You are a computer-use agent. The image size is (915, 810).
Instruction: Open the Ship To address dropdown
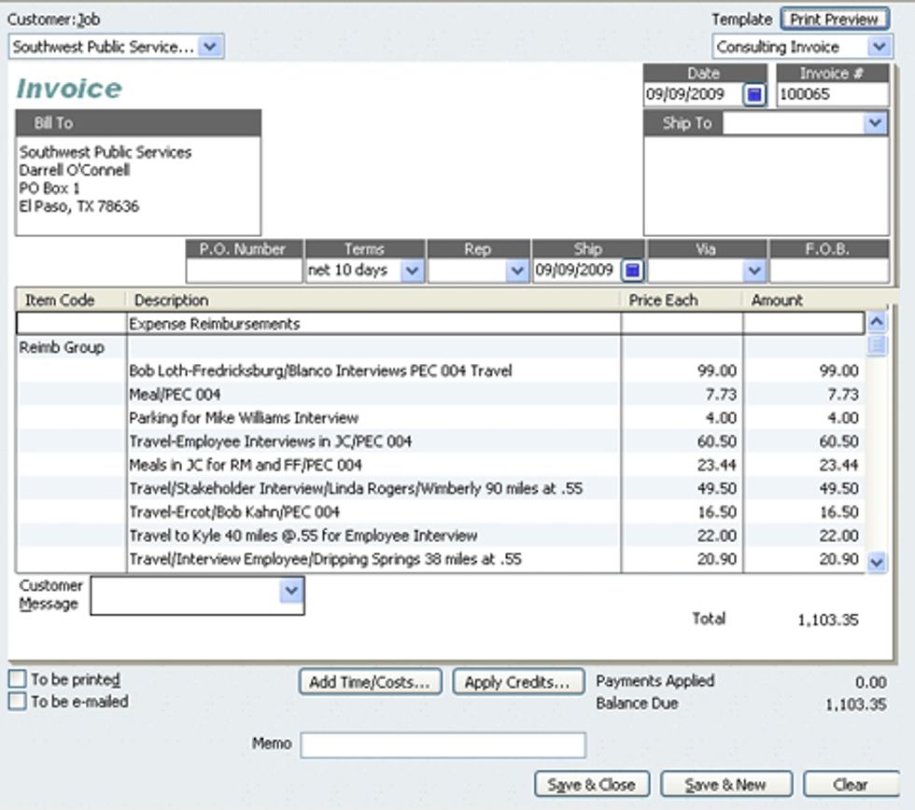(875, 123)
